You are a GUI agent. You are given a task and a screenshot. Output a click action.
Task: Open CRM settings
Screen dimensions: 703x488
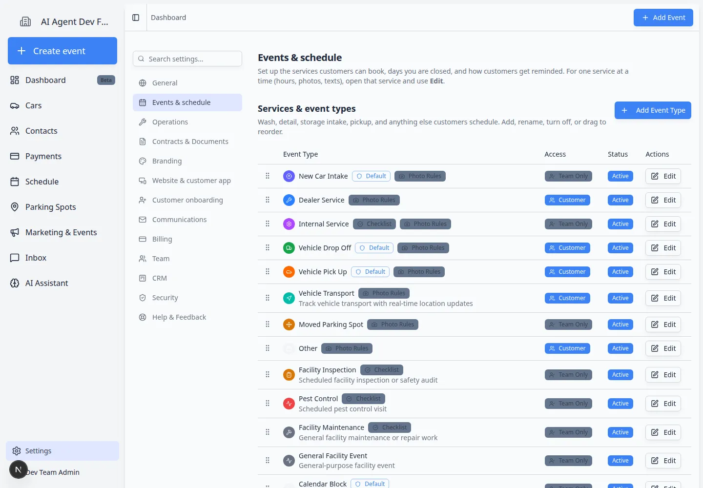[187, 278]
